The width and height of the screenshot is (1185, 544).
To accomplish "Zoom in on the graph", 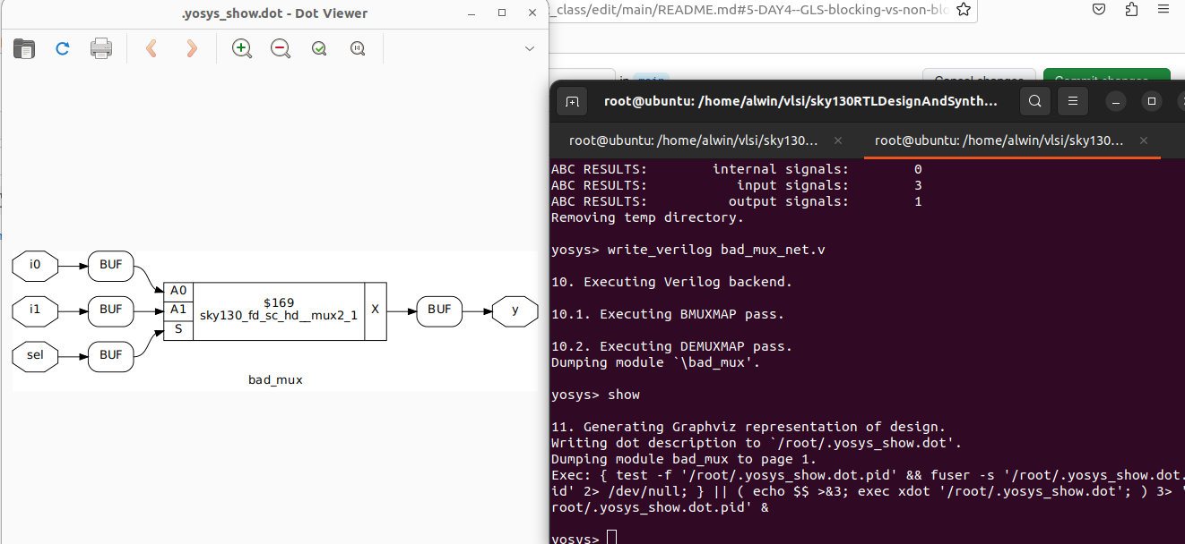I will 241,48.
